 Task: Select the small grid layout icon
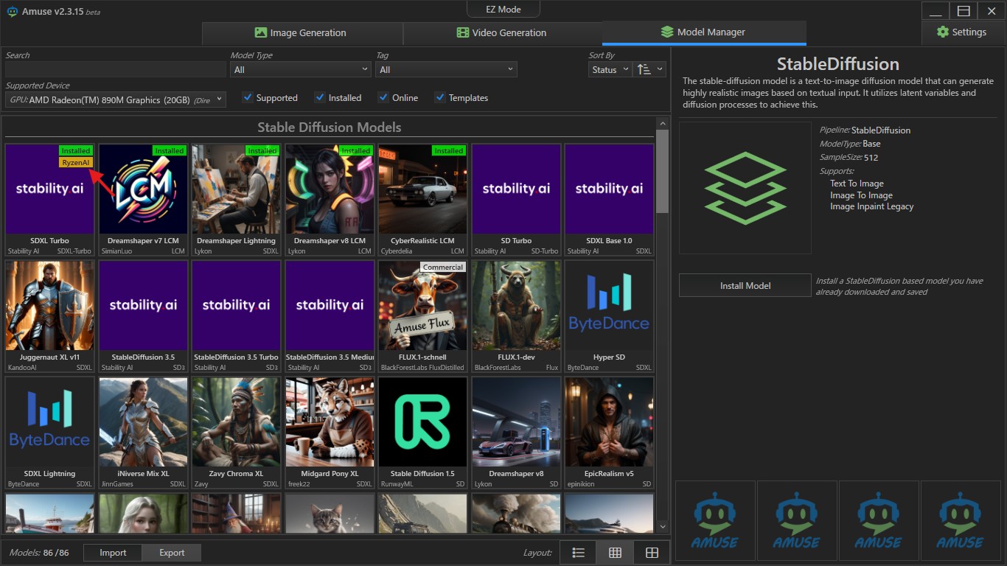pyautogui.click(x=615, y=553)
